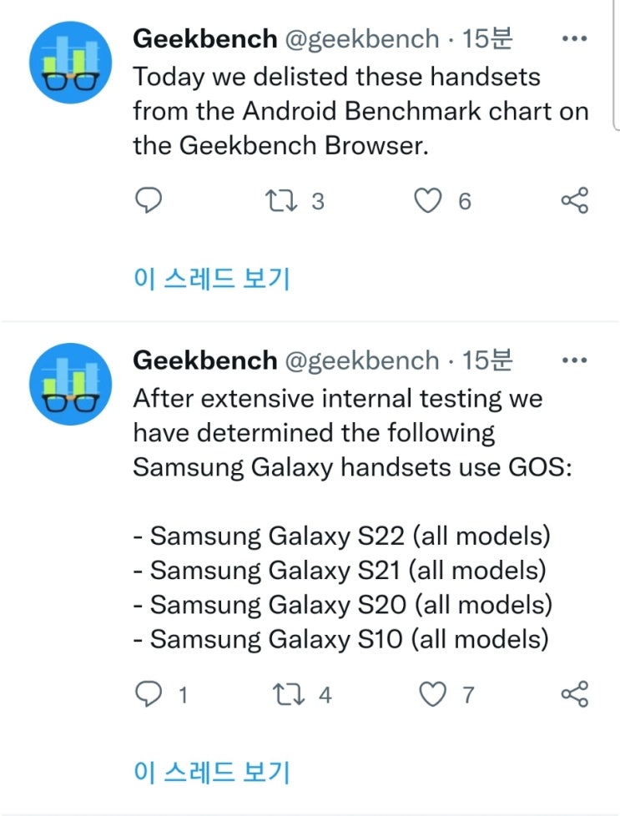Open more options on the GOS tweet

coord(576,360)
